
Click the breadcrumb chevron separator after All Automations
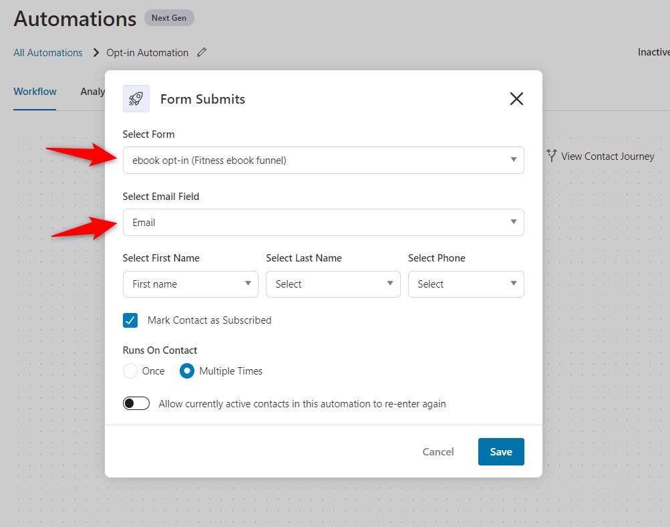point(96,53)
